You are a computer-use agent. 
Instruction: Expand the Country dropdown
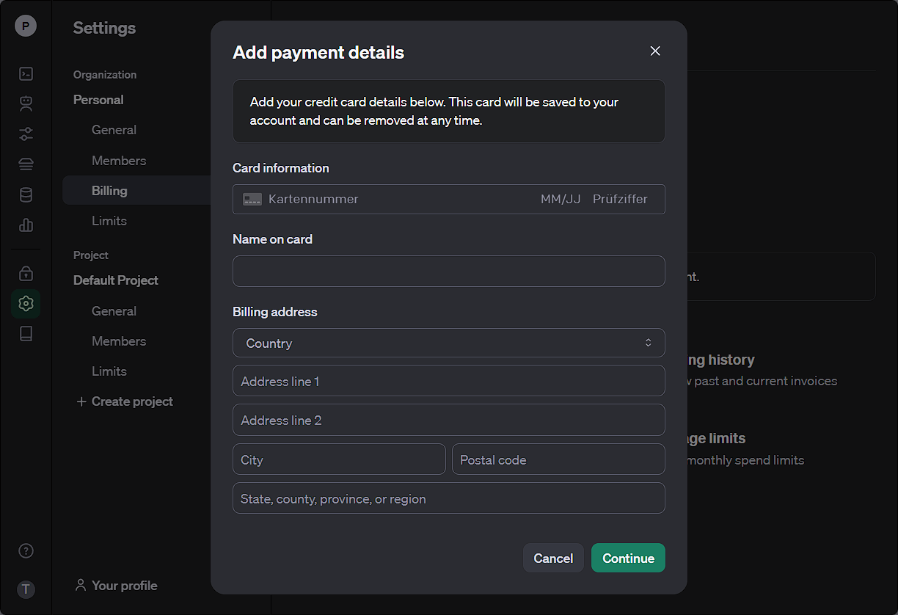[x=449, y=343]
